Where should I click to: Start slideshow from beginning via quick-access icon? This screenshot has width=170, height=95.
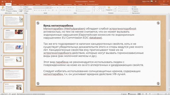tap(11, 2)
